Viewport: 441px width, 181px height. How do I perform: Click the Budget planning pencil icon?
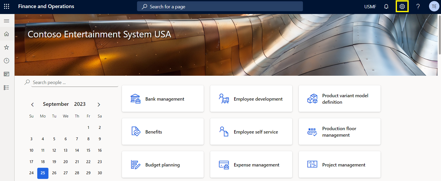[135, 165]
